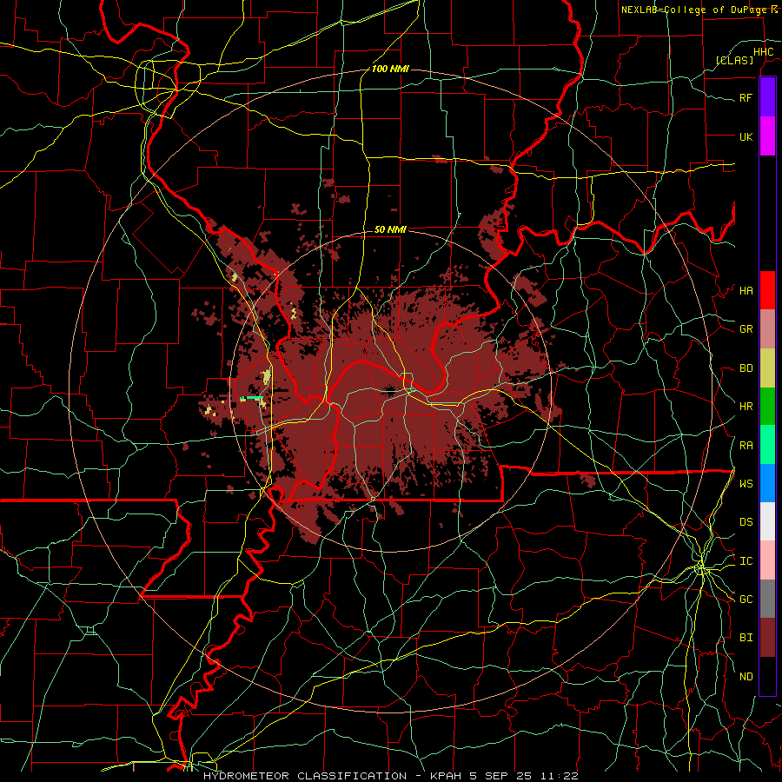Click the RF purple legend swatch
Screen dimensions: 782x782
point(767,97)
